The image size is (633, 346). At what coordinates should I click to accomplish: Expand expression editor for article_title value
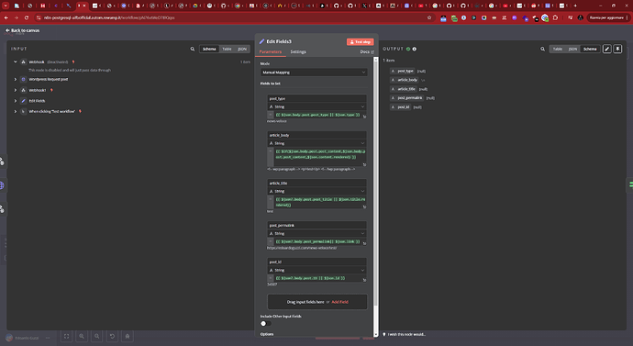[364, 206]
